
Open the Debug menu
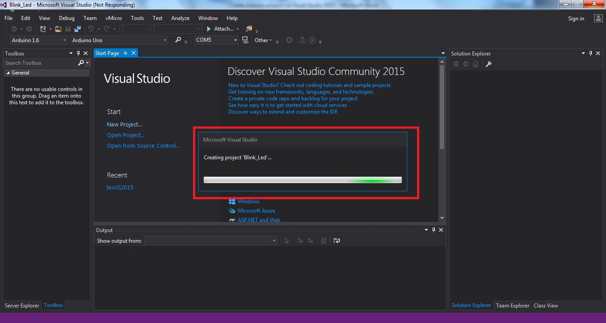click(67, 18)
